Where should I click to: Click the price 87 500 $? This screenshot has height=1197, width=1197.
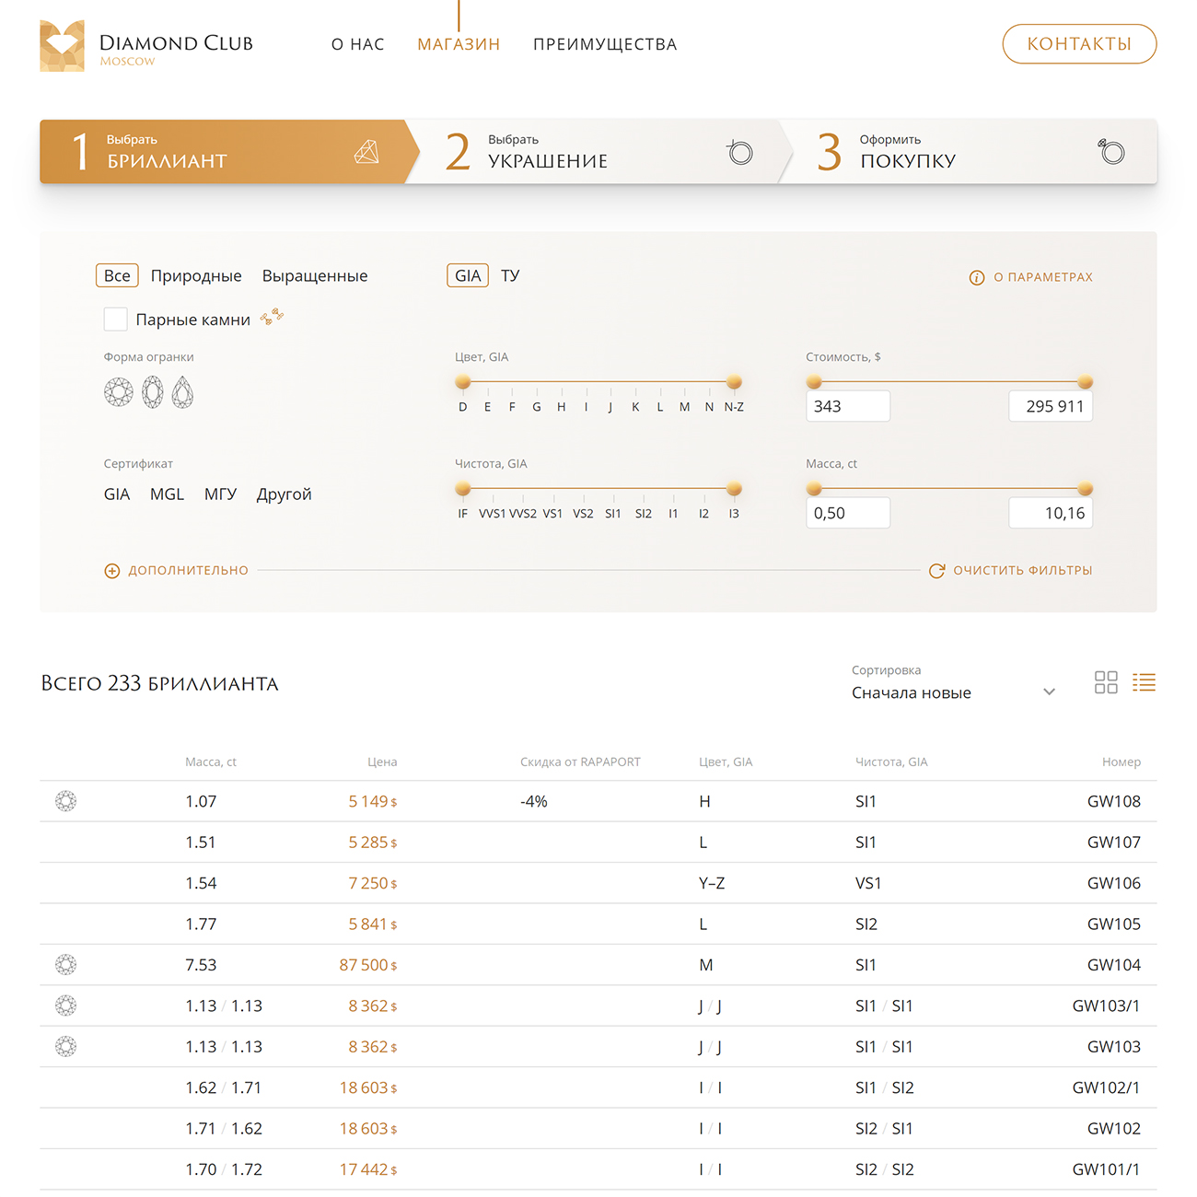coord(368,965)
